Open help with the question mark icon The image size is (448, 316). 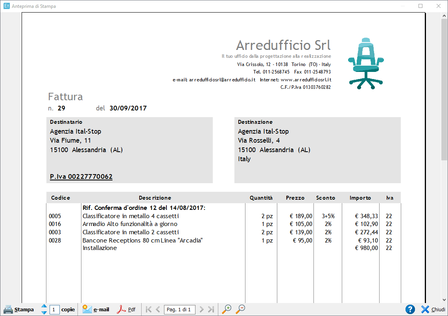click(x=410, y=309)
